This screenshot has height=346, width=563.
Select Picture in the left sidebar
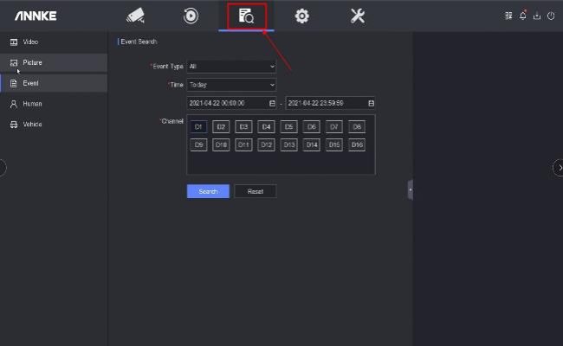31,62
